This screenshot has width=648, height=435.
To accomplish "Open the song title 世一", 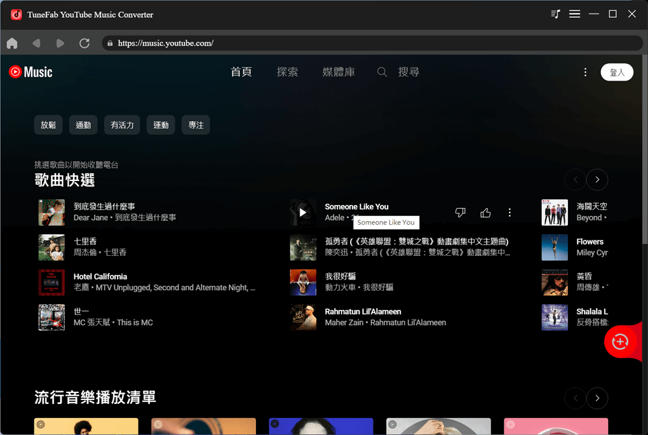I will 81,311.
